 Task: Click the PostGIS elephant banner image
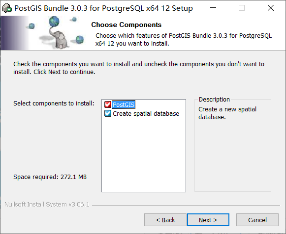[x=44, y=33]
